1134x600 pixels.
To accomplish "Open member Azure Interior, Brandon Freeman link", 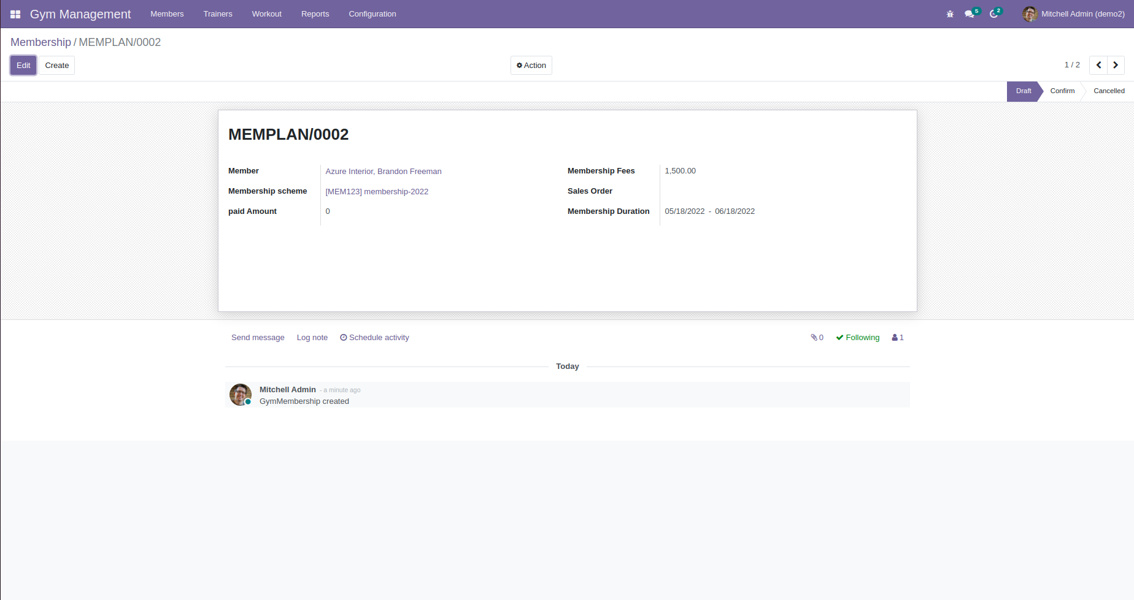I will pos(384,172).
